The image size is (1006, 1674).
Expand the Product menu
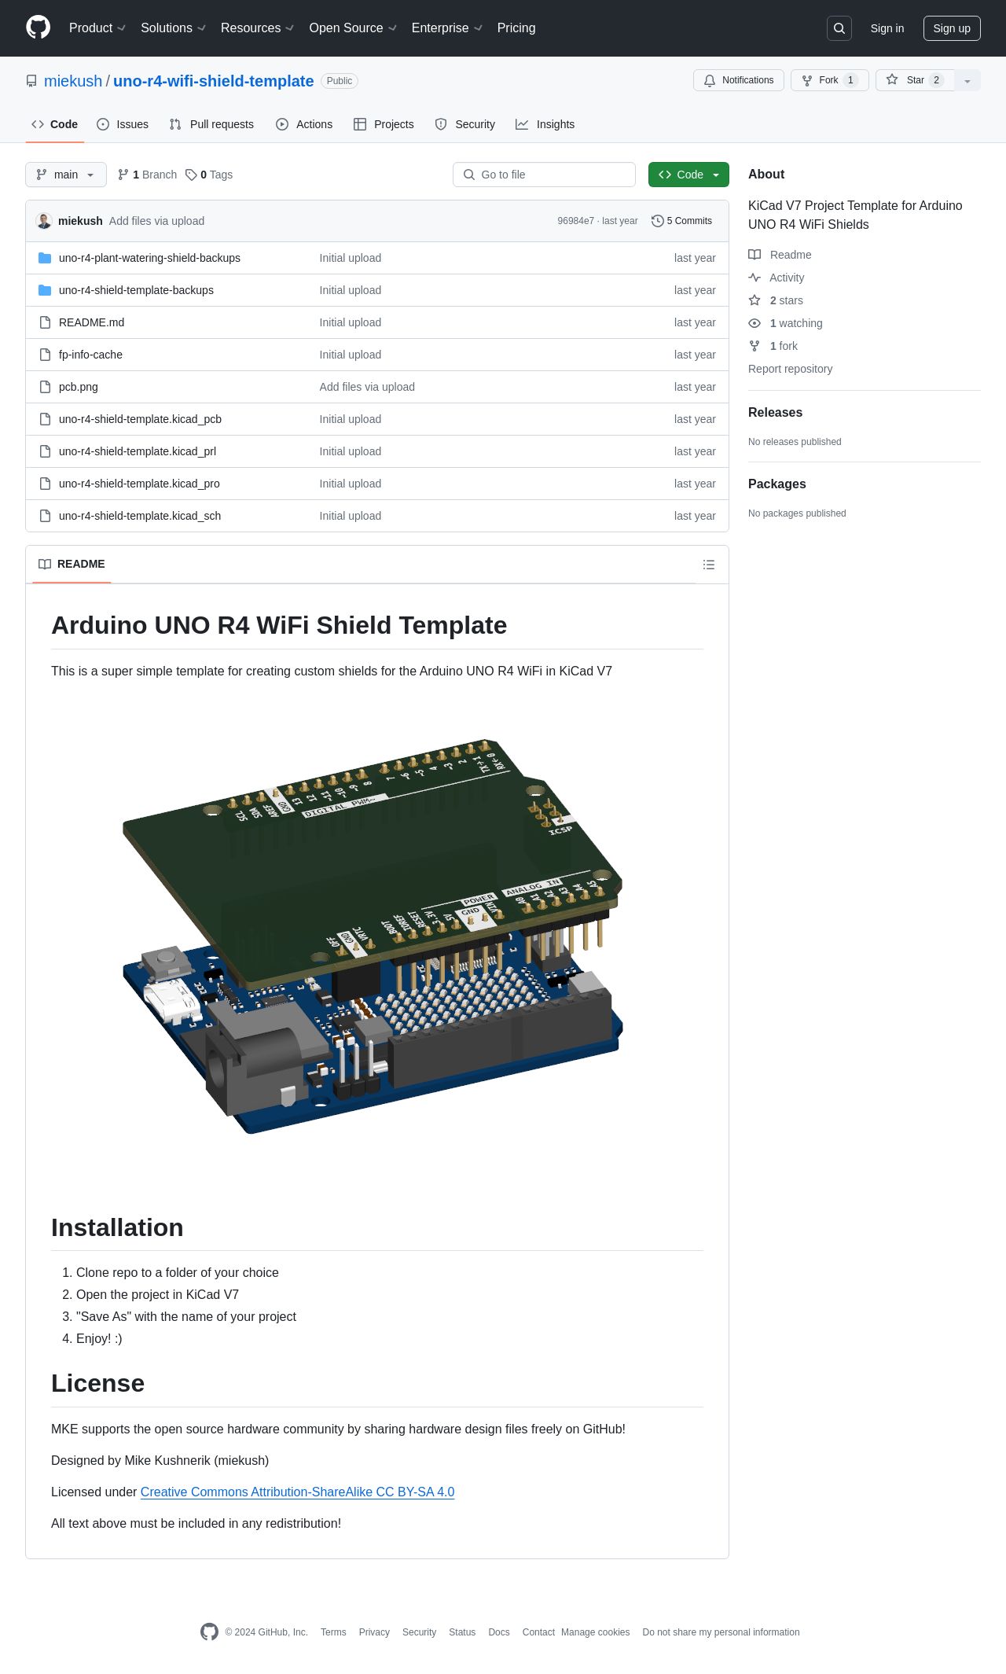[97, 28]
